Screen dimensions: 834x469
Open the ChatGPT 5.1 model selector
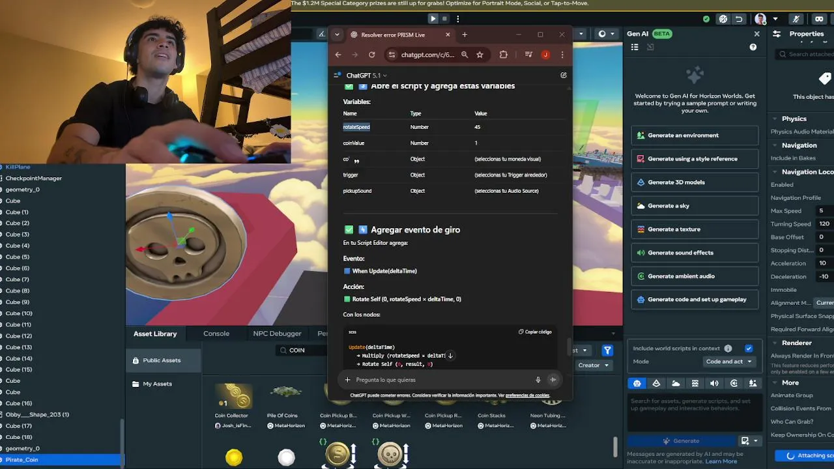click(366, 76)
